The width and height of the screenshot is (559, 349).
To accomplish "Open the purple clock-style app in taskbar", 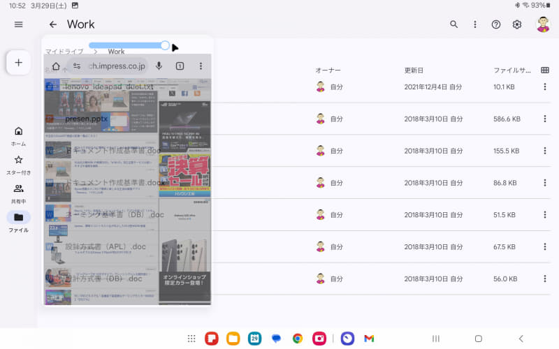I will (x=347, y=339).
